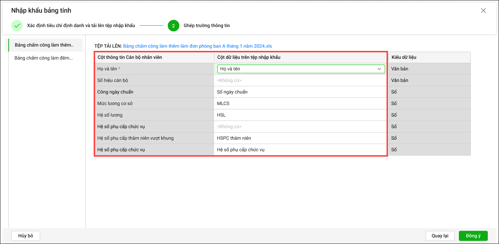
Task: Choose the HSL mapping cell
Action: [300, 115]
